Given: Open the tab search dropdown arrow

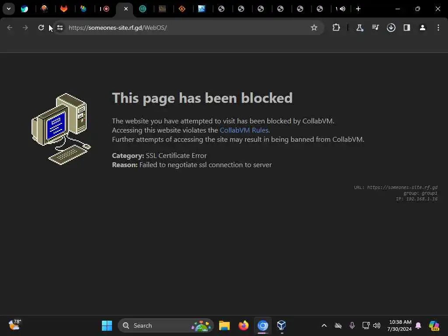Looking at the screenshot, I should pyautogui.click(x=9, y=9).
